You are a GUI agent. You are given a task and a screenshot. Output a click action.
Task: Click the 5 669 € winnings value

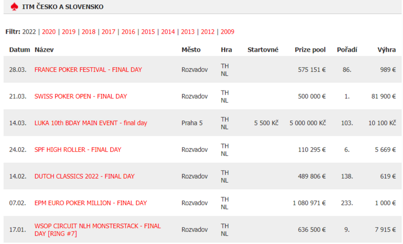(385, 150)
